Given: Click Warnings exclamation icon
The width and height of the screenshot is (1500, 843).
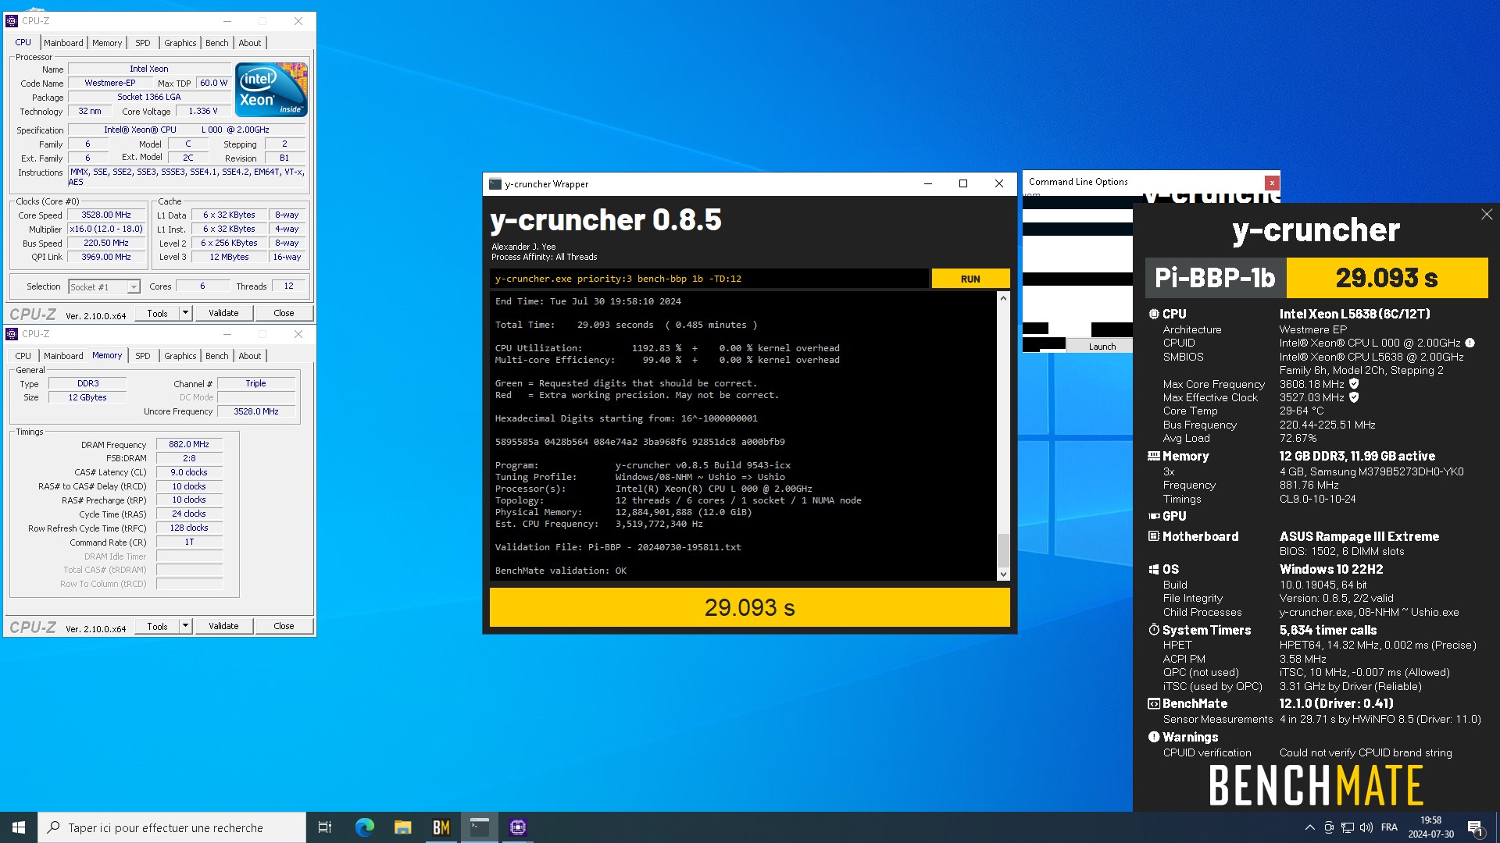Looking at the screenshot, I should (1154, 737).
